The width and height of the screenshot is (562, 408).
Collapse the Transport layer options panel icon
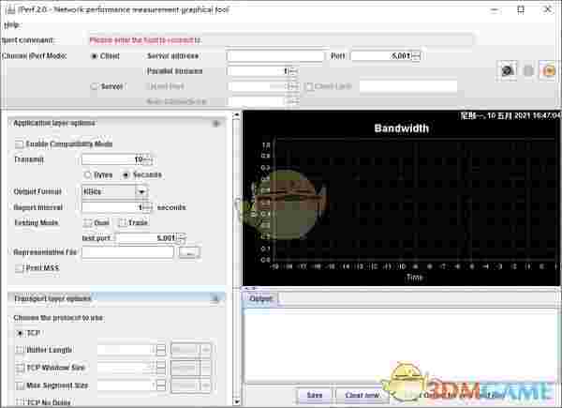click(x=215, y=298)
